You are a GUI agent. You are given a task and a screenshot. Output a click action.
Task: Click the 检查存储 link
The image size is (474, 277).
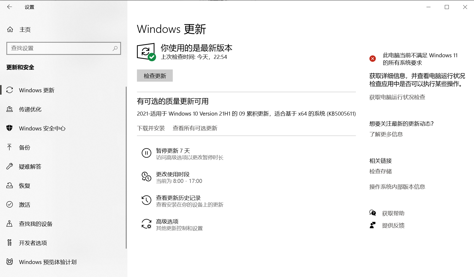pyautogui.click(x=381, y=171)
